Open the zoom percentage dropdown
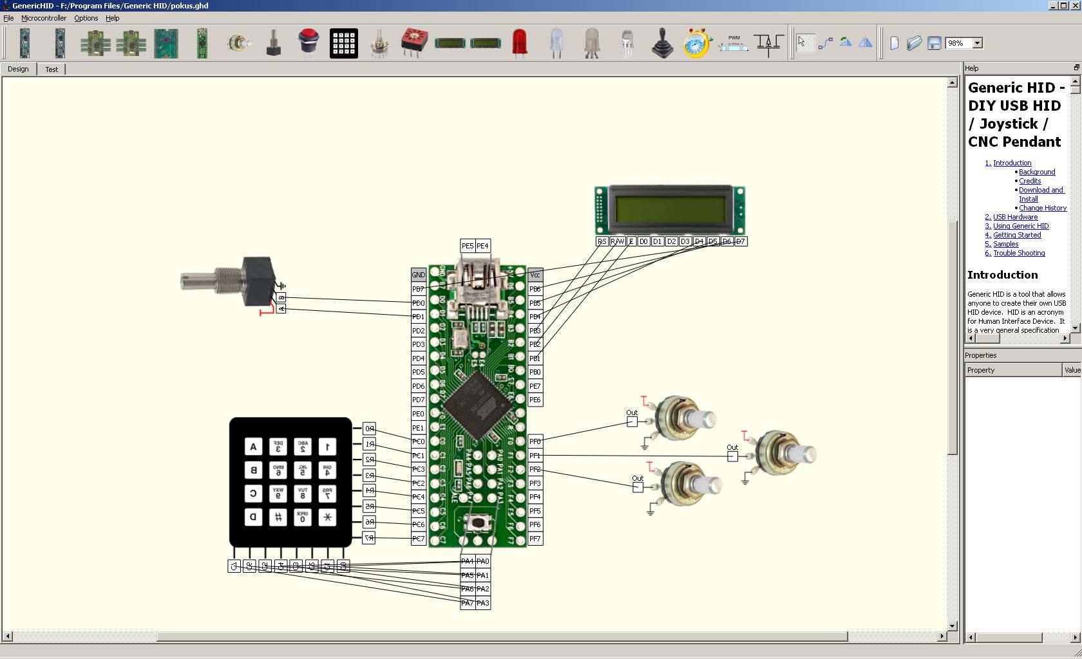Image resolution: width=1082 pixels, height=659 pixels. (x=977, y=43)
